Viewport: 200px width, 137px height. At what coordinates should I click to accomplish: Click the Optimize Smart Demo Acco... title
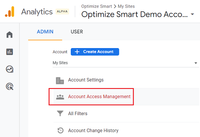135,14
